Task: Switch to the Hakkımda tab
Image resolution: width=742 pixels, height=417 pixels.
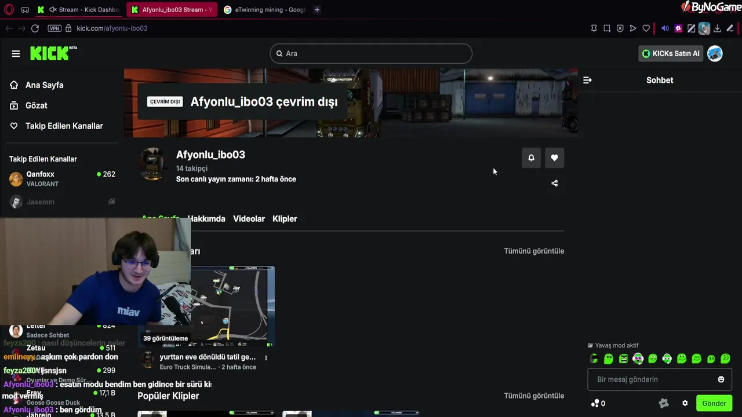Action: coord(206,219)
